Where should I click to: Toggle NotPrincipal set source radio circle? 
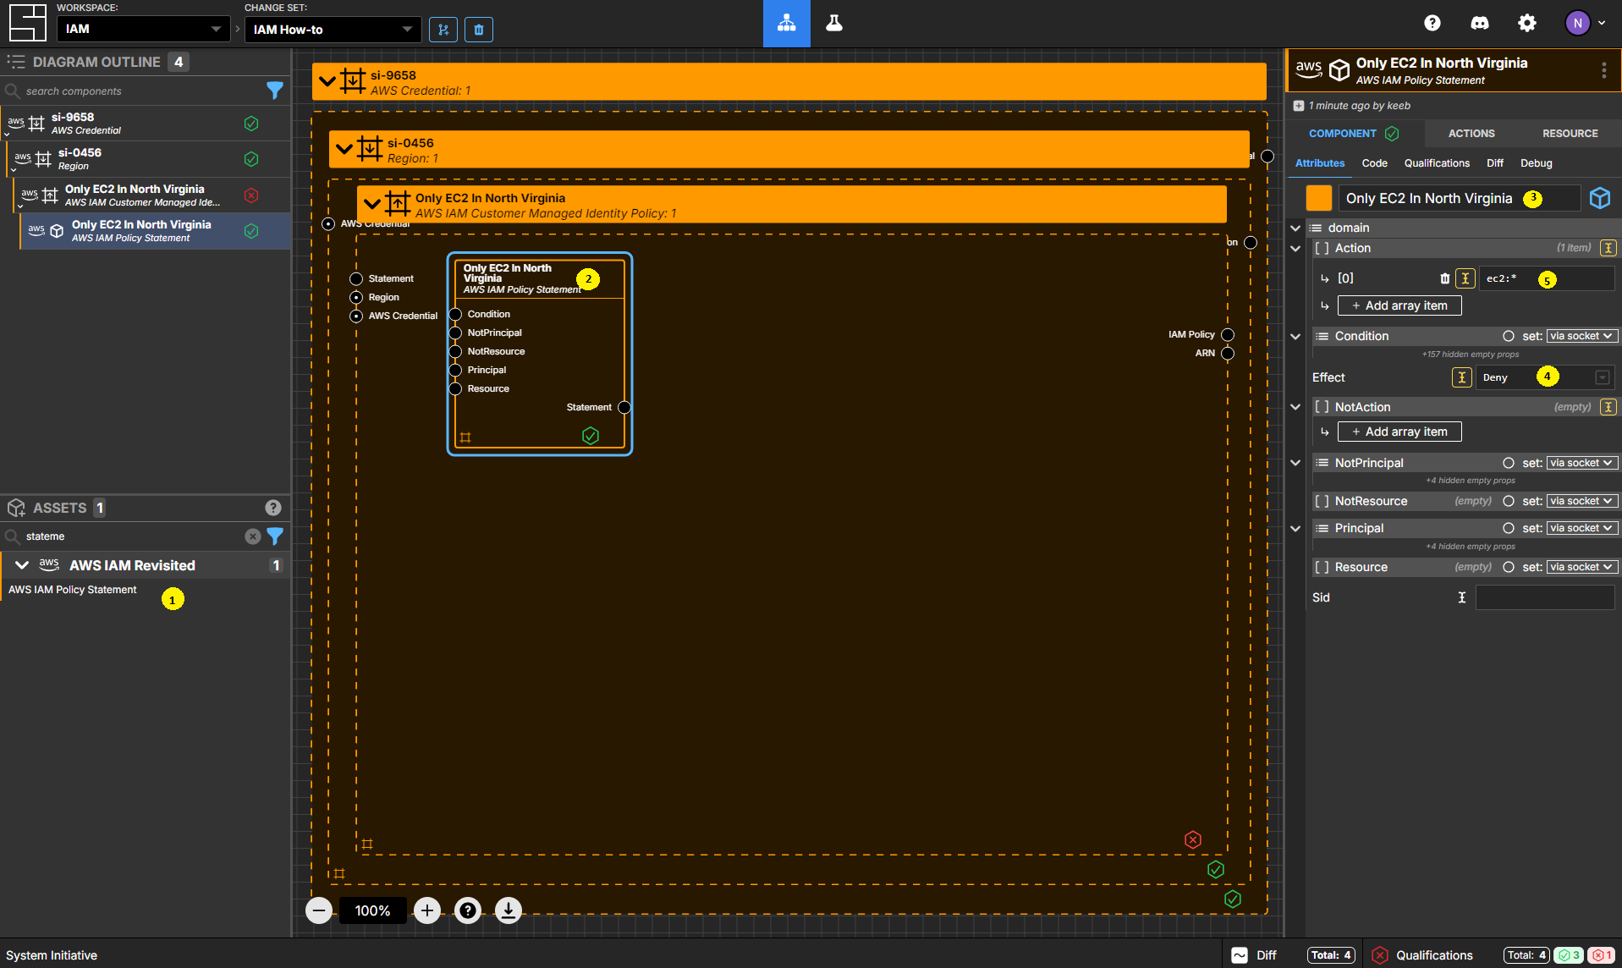click(x=1509, y=463)
